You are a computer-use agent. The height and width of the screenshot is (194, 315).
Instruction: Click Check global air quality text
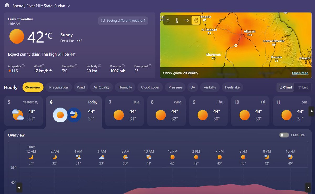181,73
